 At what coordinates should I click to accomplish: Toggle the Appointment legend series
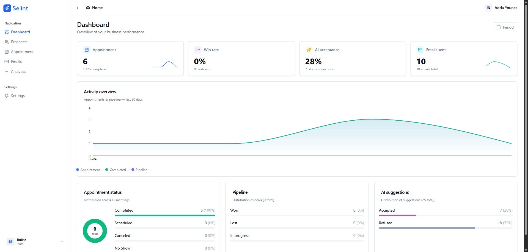tap(88, 170)
